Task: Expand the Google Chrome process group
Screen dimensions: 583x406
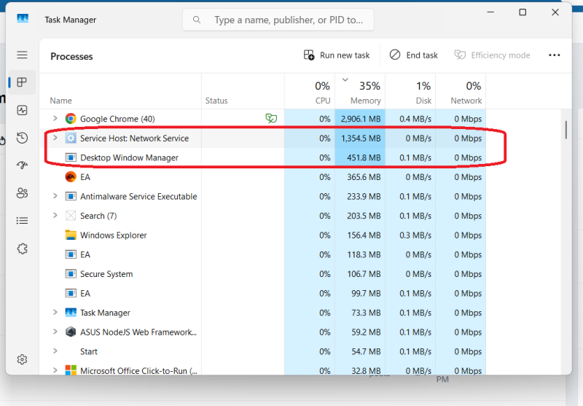Action: [x=55, y=119]
